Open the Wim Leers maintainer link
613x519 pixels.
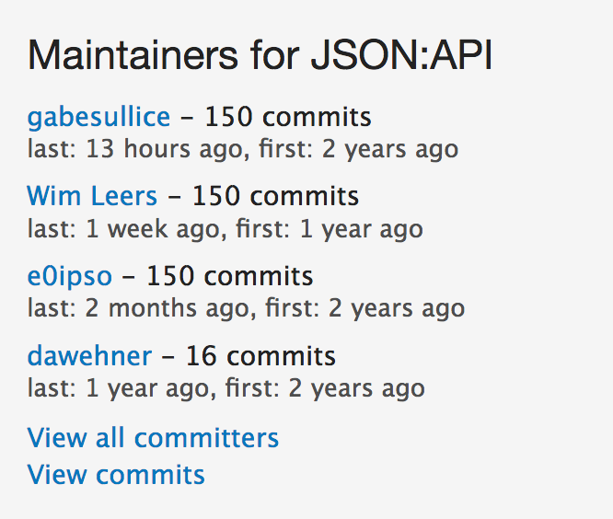[92, 196]
